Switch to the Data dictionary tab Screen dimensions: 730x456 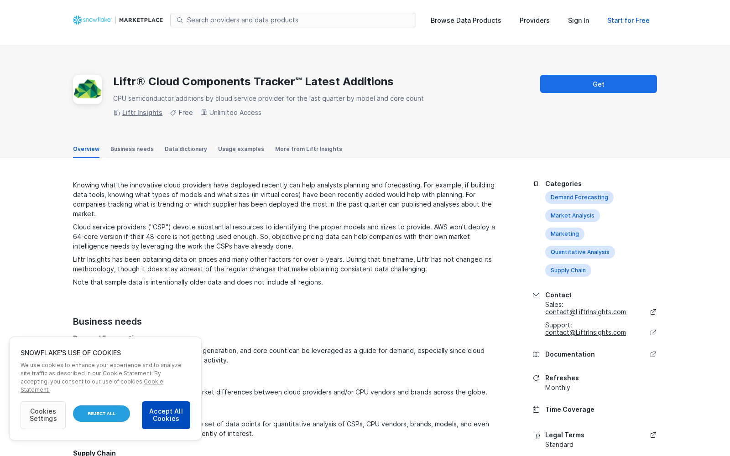point(186,149)
